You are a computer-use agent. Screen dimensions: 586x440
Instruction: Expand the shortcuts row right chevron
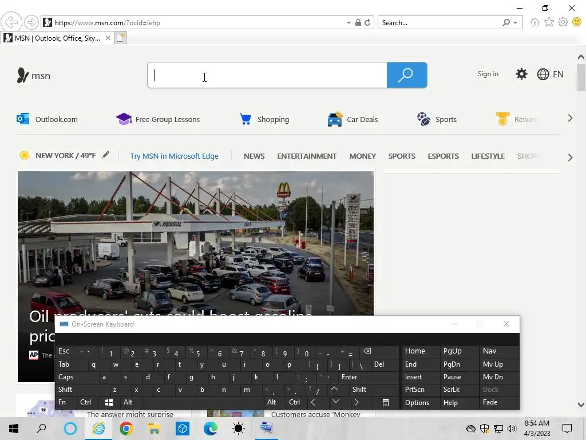pos(570,118)
